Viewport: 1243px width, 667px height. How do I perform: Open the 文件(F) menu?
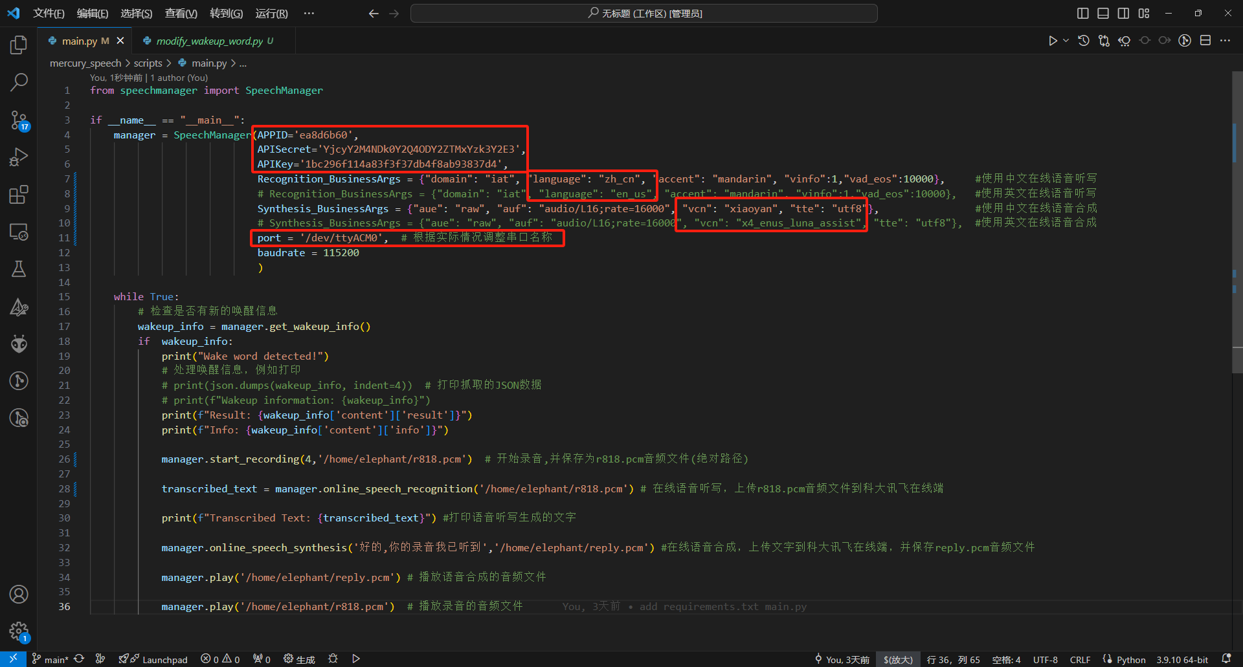(x=49, y=13)
